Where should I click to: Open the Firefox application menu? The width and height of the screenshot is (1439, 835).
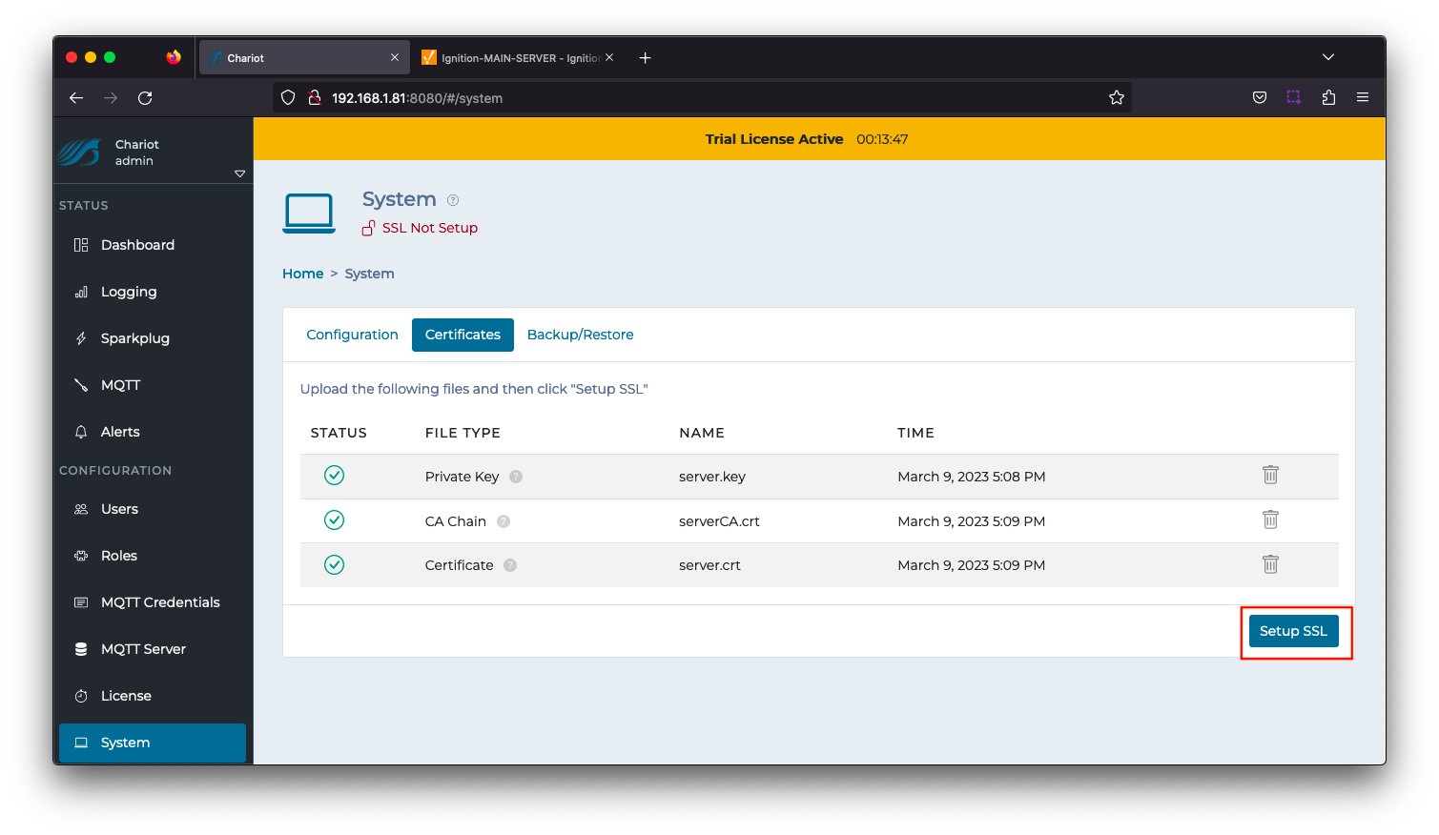coord(1363,98)
